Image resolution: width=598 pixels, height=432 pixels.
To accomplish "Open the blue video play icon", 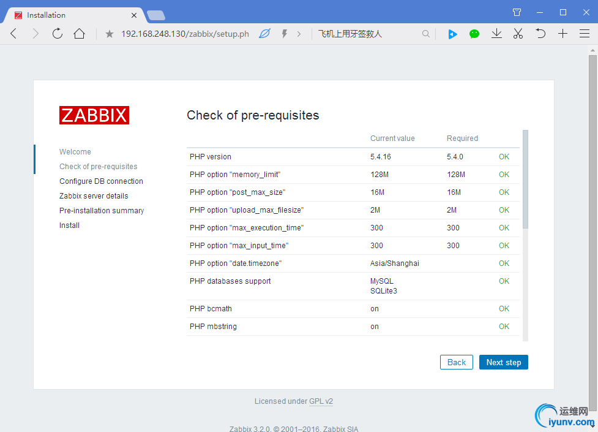I will tap(452, 34).
